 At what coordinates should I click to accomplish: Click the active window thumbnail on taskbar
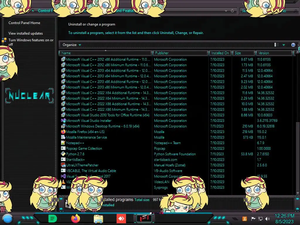click(x=144, y=219)
